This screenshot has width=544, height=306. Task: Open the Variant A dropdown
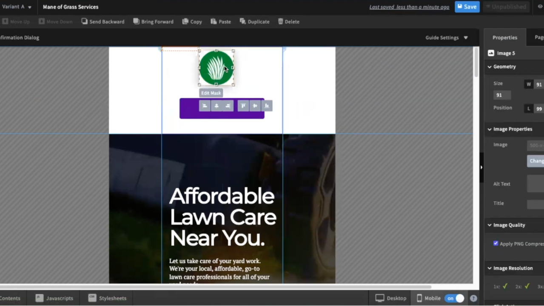17,6
